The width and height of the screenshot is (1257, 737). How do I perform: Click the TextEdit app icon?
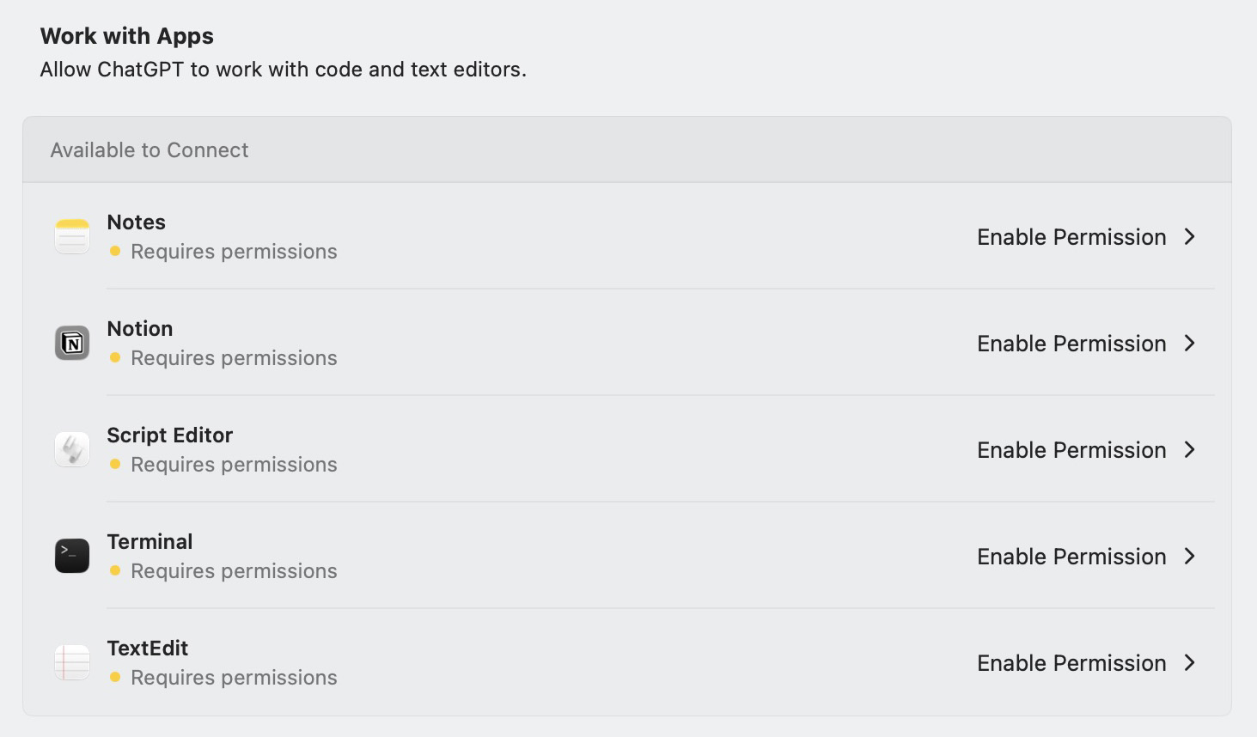click(72, 662)
